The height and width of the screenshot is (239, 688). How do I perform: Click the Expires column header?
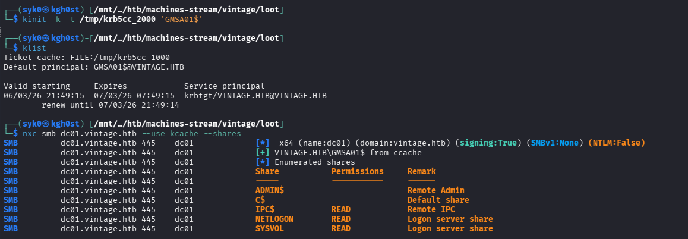(111, 86)
